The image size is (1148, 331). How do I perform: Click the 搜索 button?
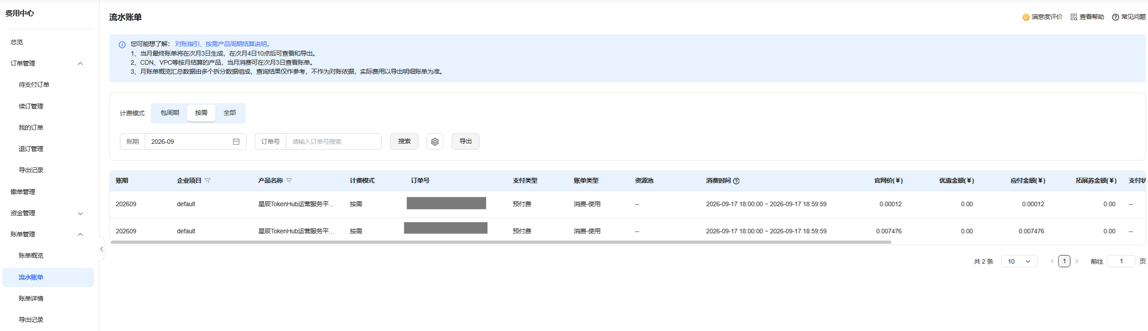(404, 142)
